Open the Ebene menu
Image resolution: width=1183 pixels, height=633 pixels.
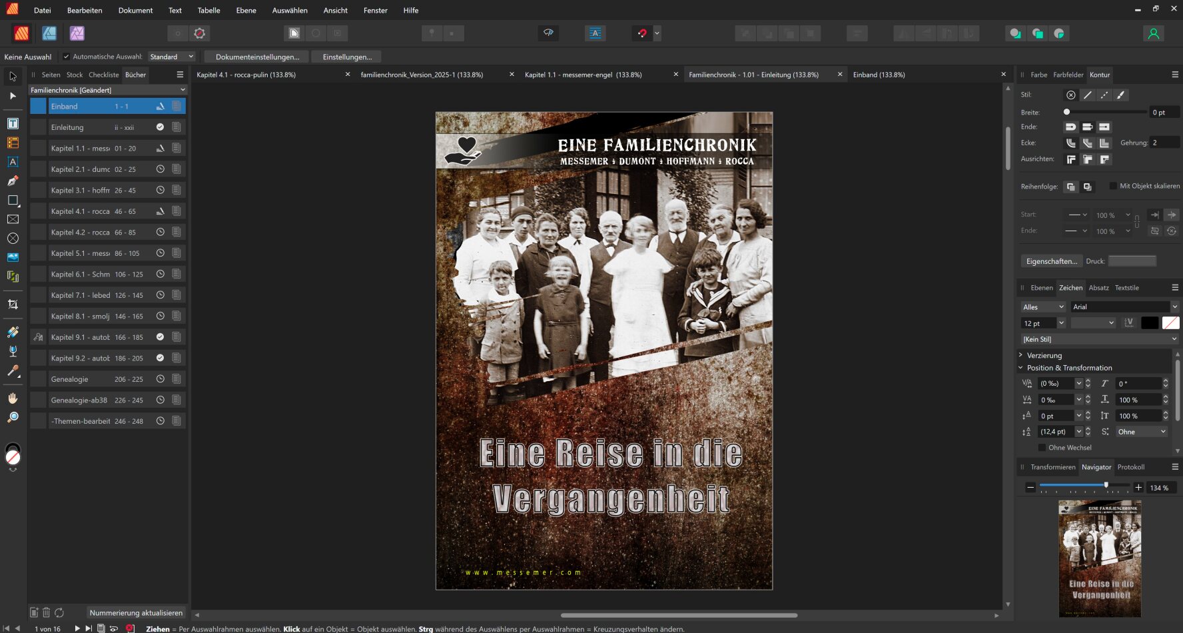[x=246, y=10]
